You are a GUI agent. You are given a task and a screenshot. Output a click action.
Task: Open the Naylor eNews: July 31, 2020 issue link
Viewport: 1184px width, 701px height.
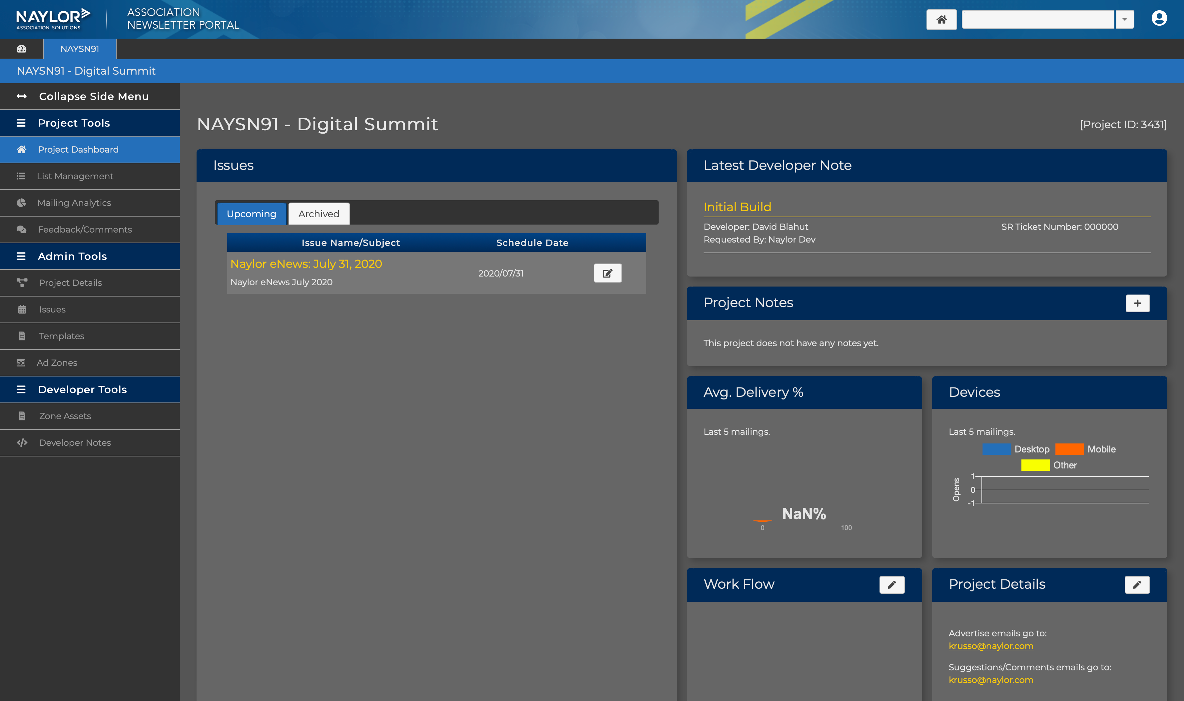point(306,264)
